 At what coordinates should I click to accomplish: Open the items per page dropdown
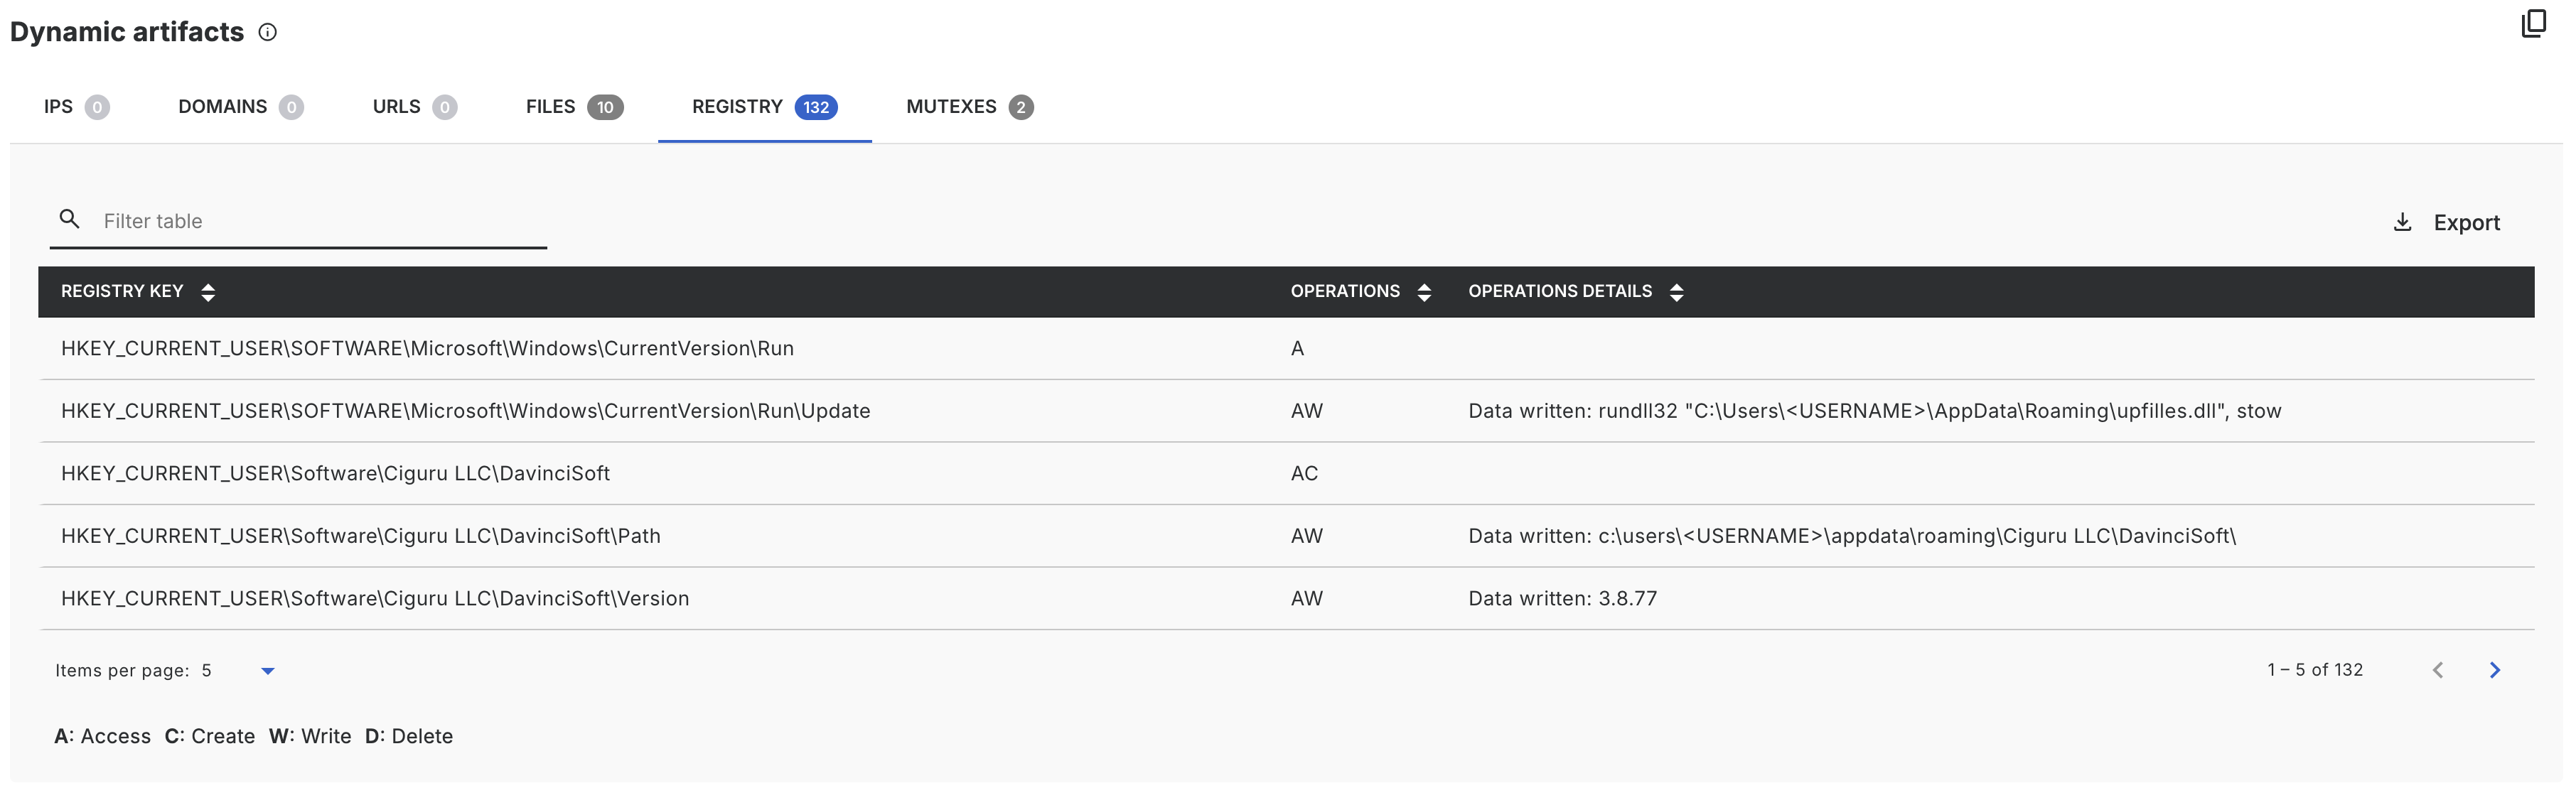point(267,671)
